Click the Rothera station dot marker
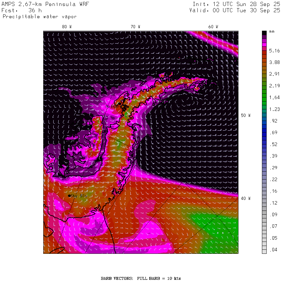 [x=120, y=104]
